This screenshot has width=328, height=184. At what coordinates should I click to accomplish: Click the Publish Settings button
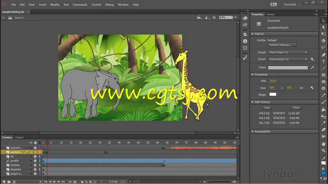click(x=282, y=45)
